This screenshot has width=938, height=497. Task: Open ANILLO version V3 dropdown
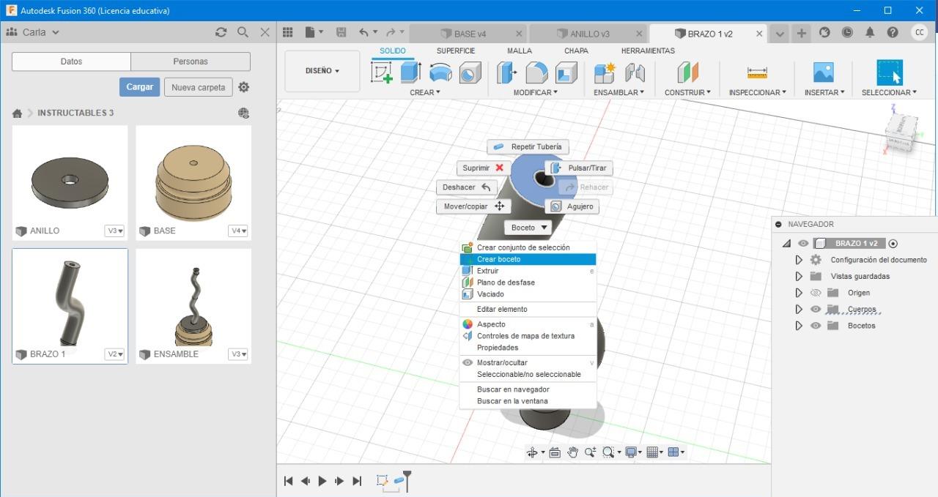(115, 231)
